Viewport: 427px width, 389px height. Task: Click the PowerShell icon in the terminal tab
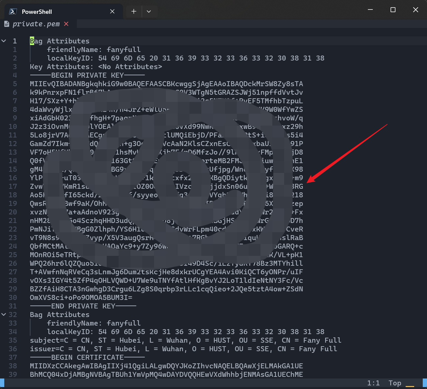click(13, 12)
